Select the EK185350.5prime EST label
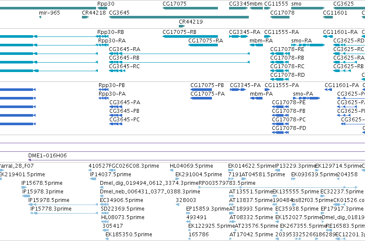This screenshot has width=365, height=241. click(x=129, y=234)
